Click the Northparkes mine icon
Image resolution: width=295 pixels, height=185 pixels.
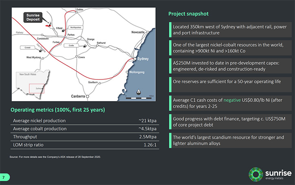63,30
